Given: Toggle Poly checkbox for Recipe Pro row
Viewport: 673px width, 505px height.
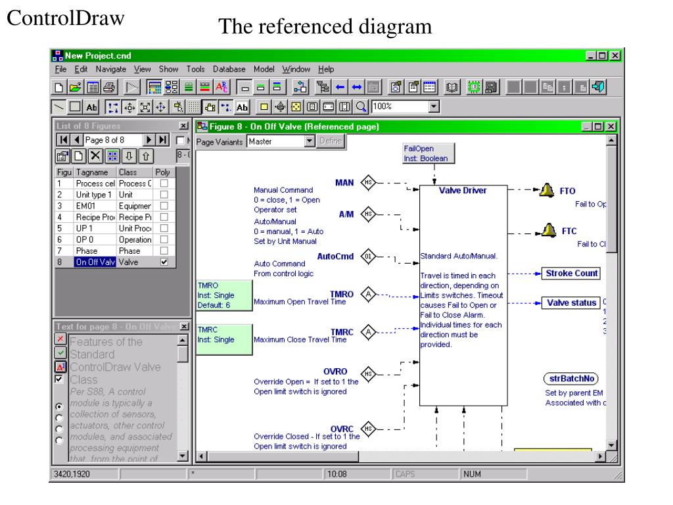Looking at the screenshot, I should click(x=164, y=217).
